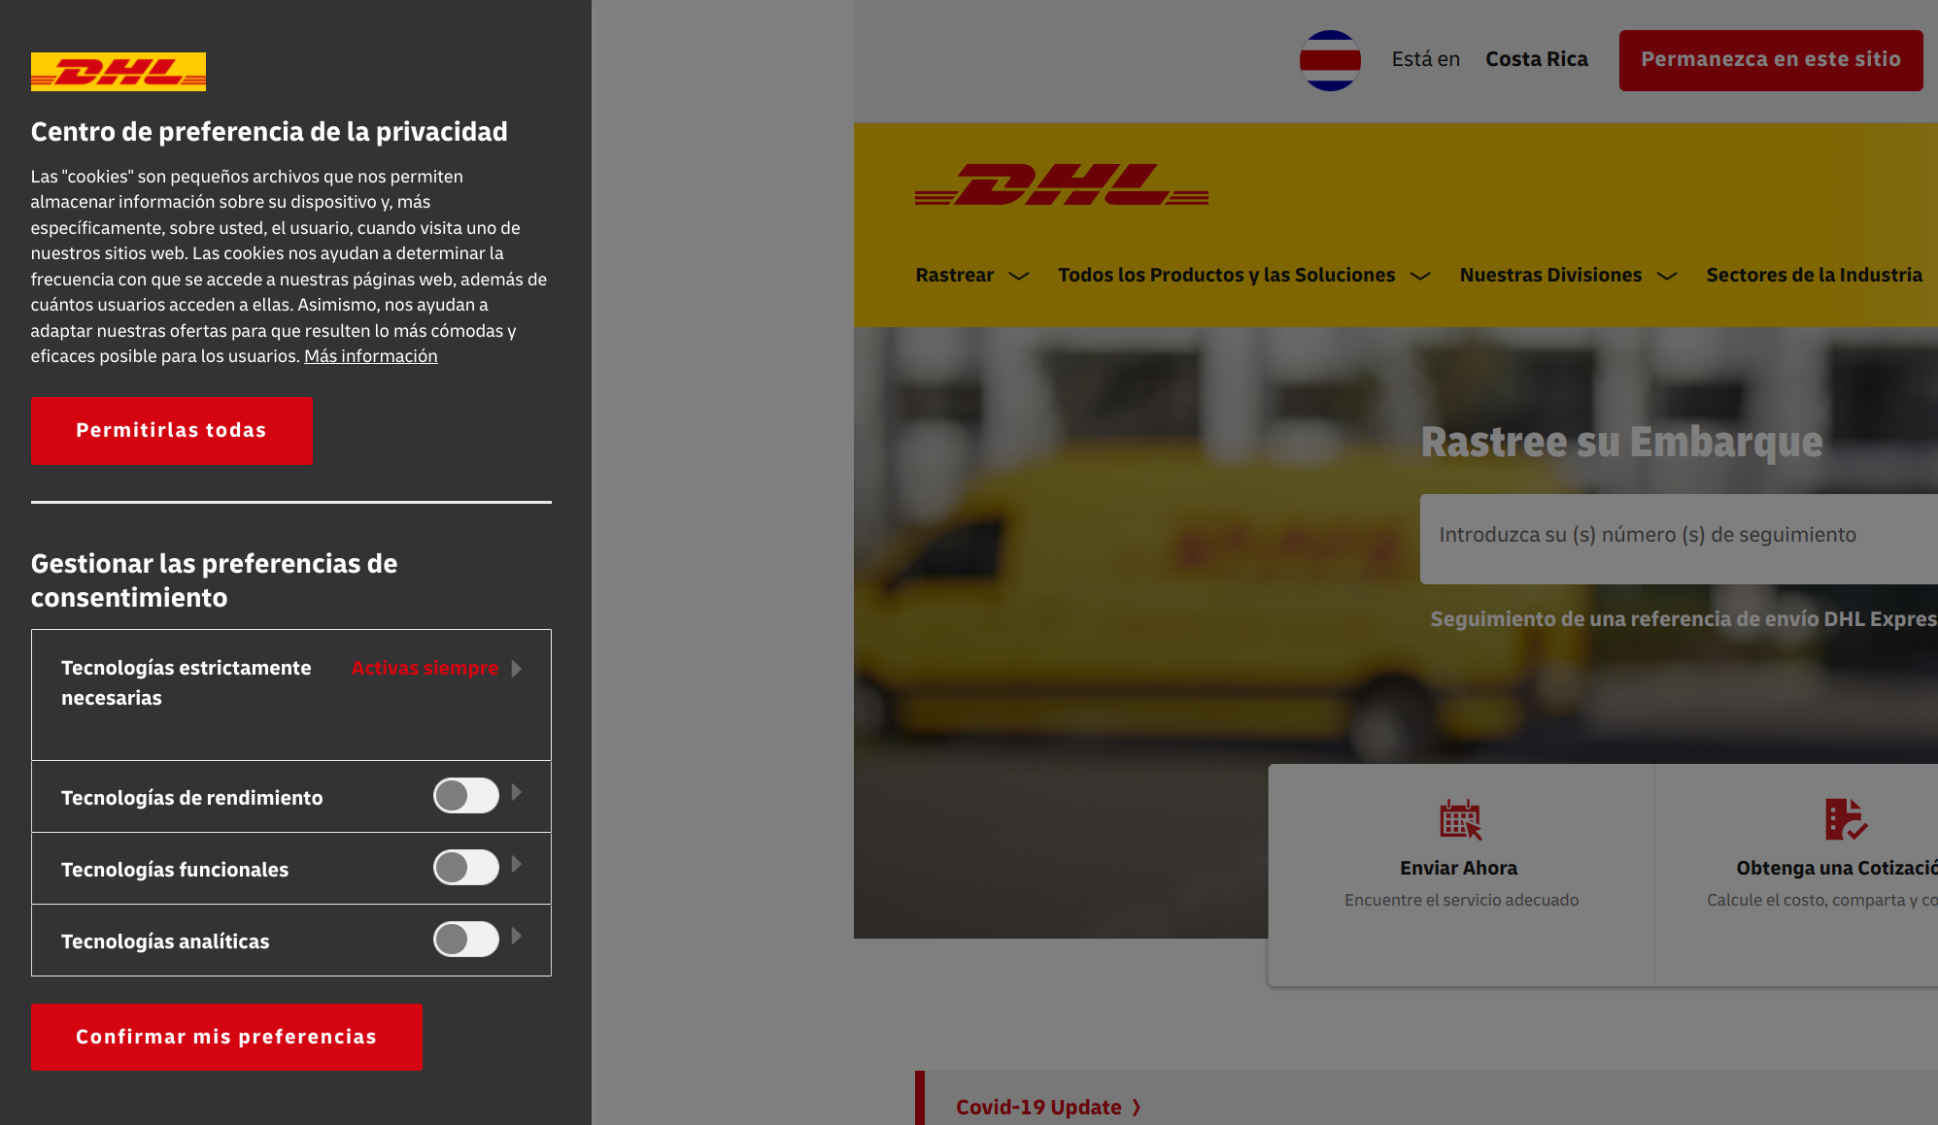1938x1125 pixels.
Task: Open the Más información link
Action: click(x=371, y=356)
